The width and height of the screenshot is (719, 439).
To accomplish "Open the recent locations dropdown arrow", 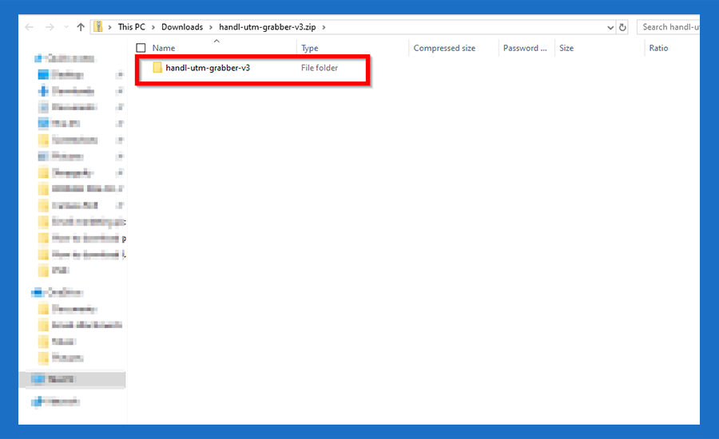I will pyautogui.click(x=65, y=27).
